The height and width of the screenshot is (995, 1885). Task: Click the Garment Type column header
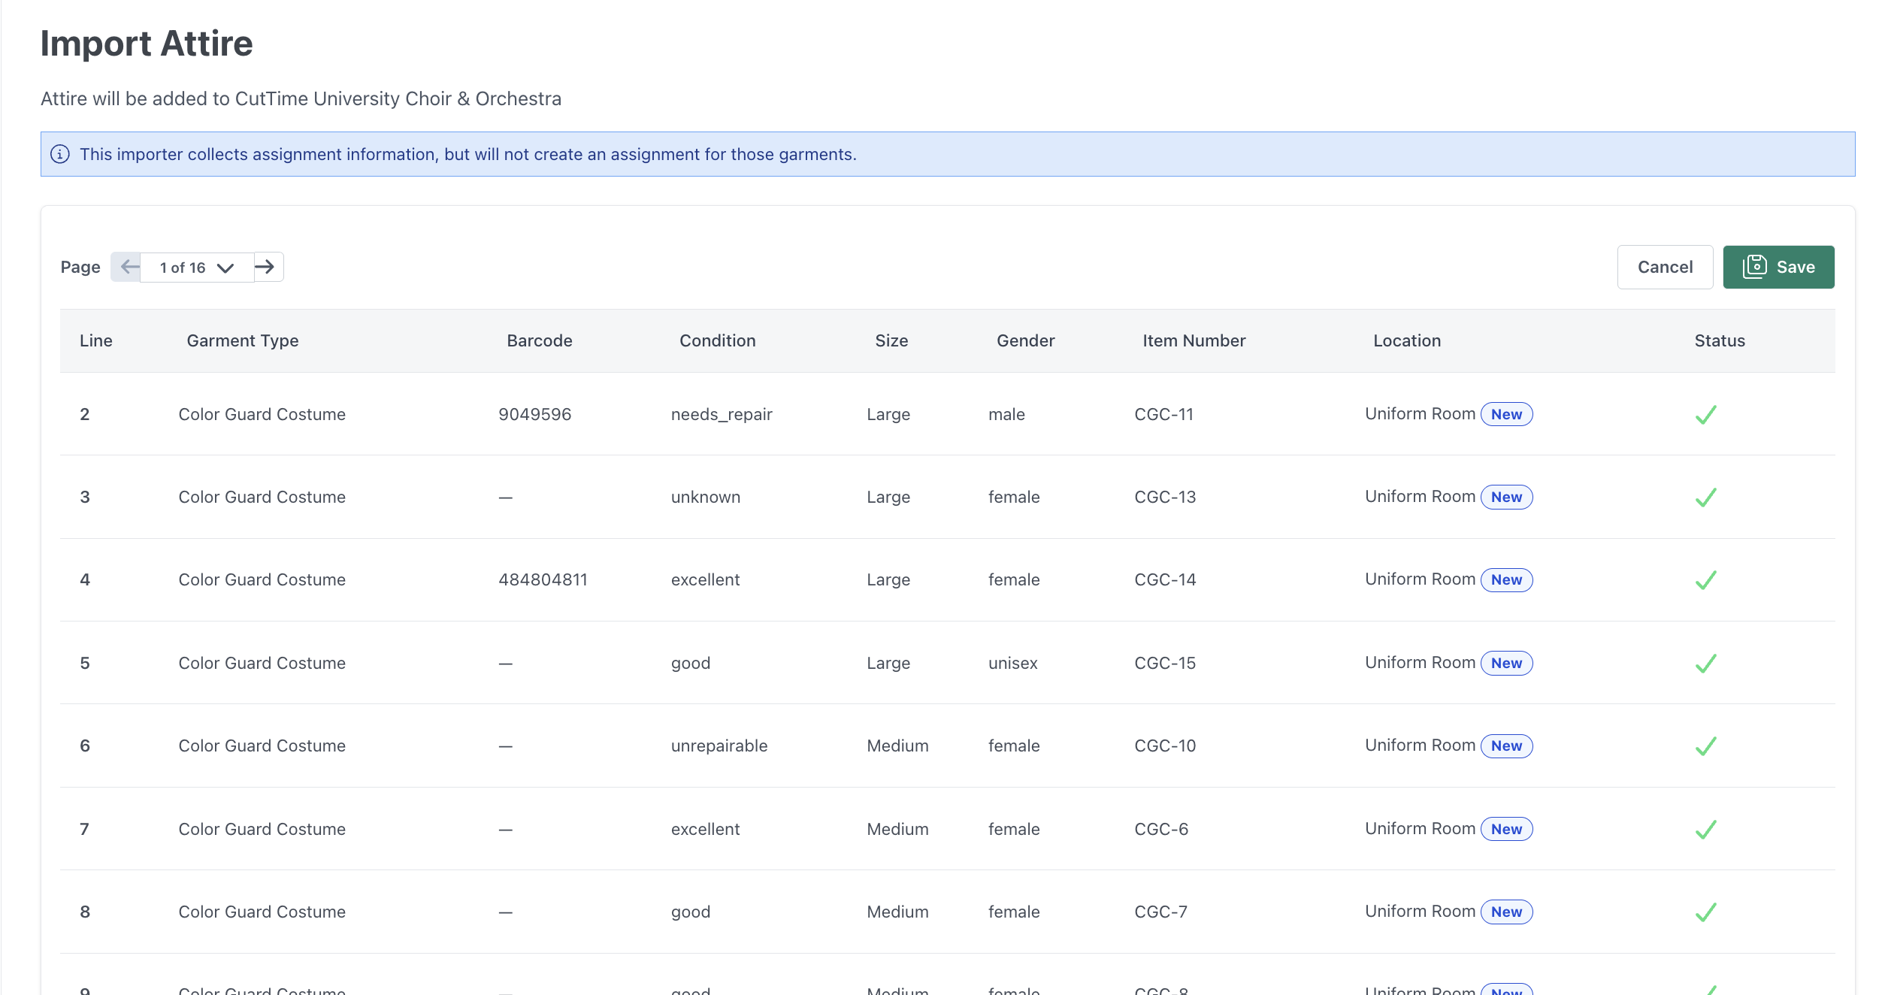pos(243,341)
